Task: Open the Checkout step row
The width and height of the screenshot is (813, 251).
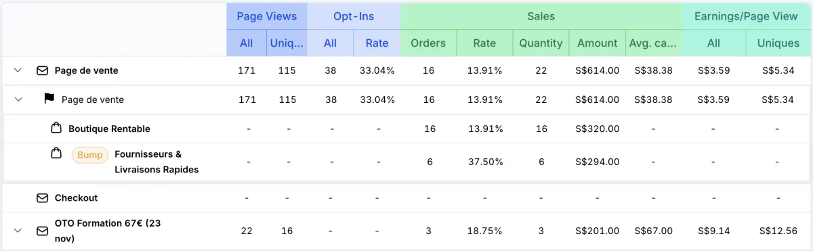Action: pyautogui.click(x=406, y=198)
